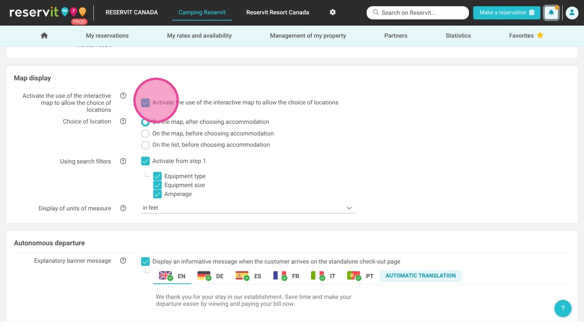Open My reservations menu
584x326 pixels.
point(107,35)
